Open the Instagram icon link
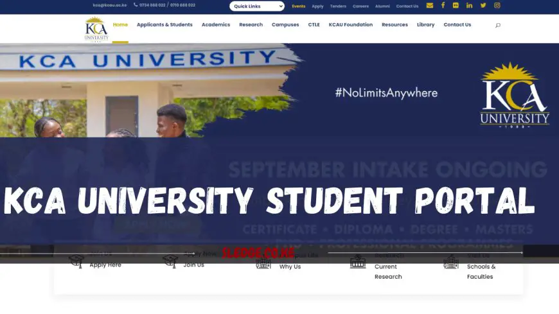Screen dimensions: 559x314 [497, 5]
